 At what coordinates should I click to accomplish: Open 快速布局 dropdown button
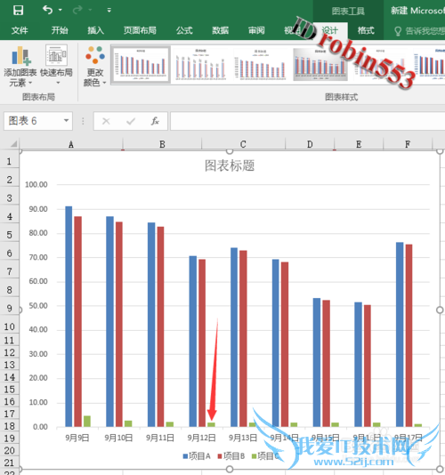56,65
